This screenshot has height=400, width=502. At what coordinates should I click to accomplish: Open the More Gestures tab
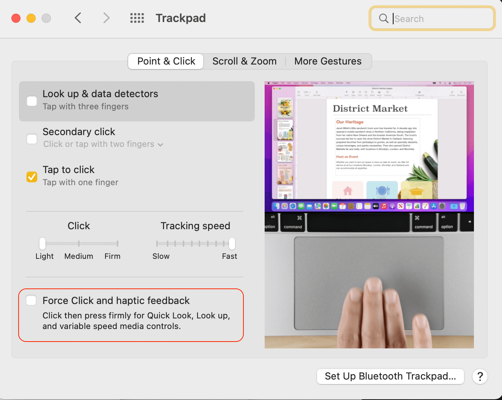tap(328, 61)
